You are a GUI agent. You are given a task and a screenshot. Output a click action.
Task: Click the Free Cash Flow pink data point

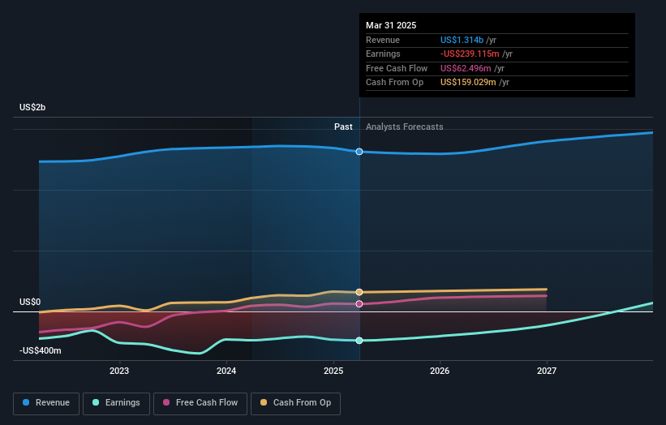(359, 303)
